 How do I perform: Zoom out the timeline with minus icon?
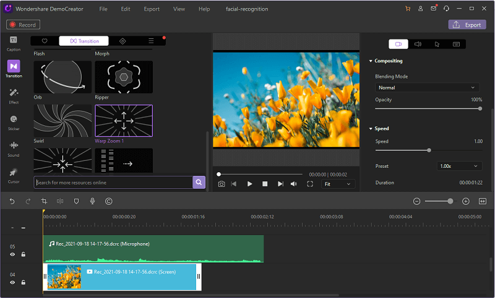click(x=416, y=201)
